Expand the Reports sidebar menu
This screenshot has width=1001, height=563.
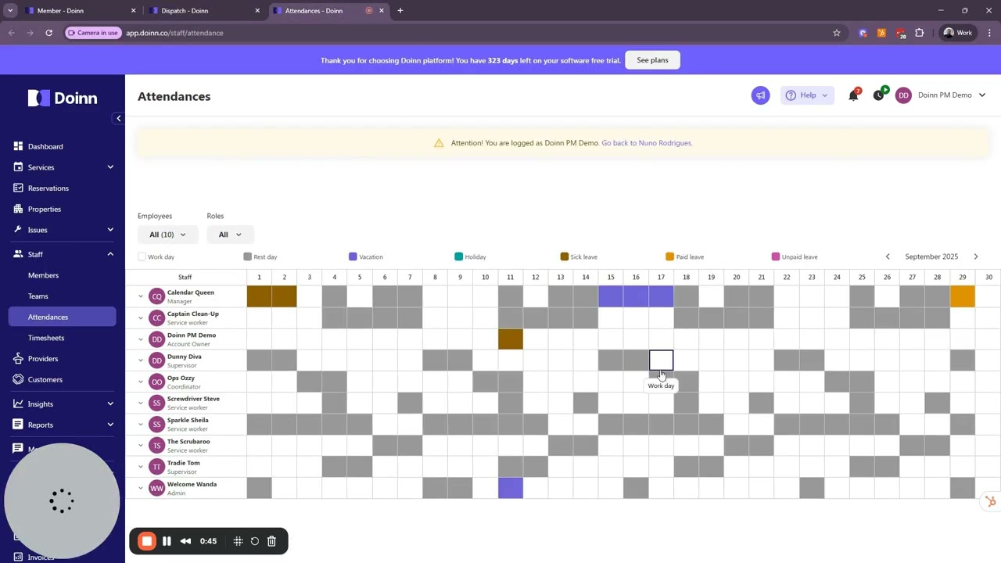point(62,425)
